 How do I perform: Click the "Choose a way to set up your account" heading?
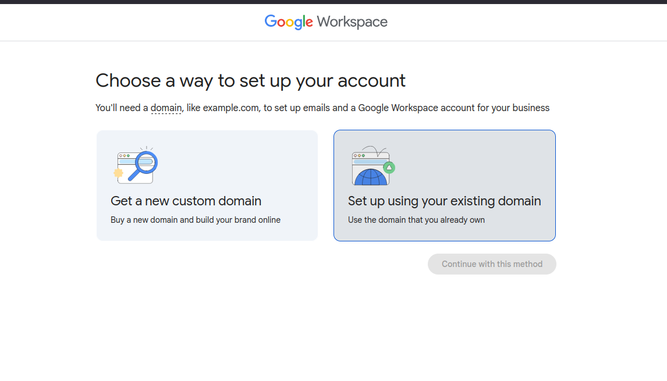coord(250,80)
